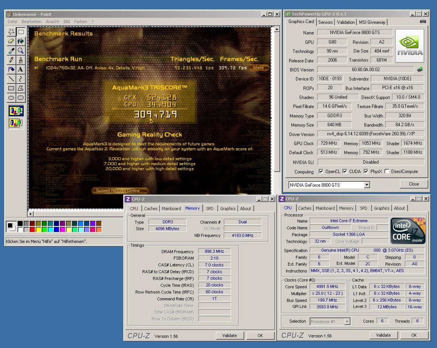Select the straight Line tool
437x348 pixels.
coord(11,79)
